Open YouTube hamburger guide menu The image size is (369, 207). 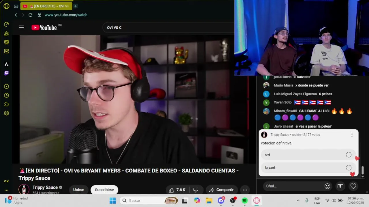click(22, 28)
